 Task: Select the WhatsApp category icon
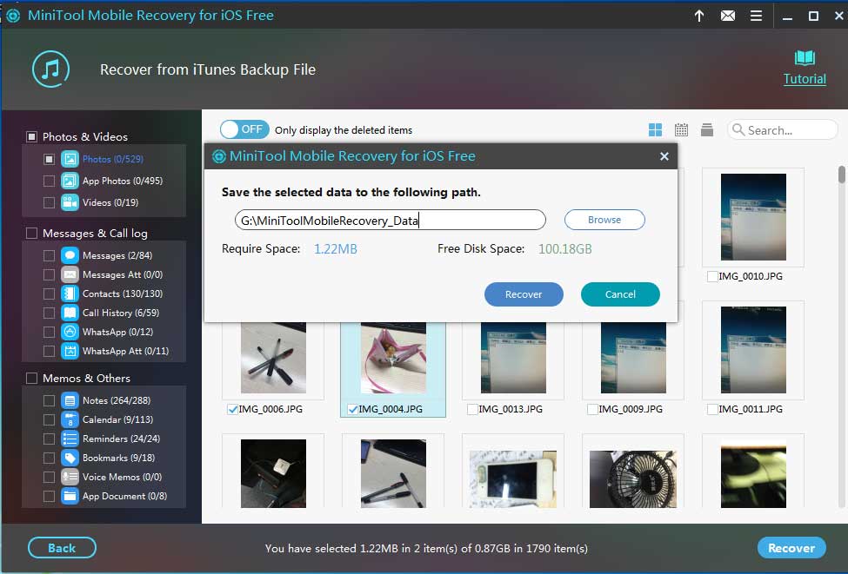[x=70, y=332]
